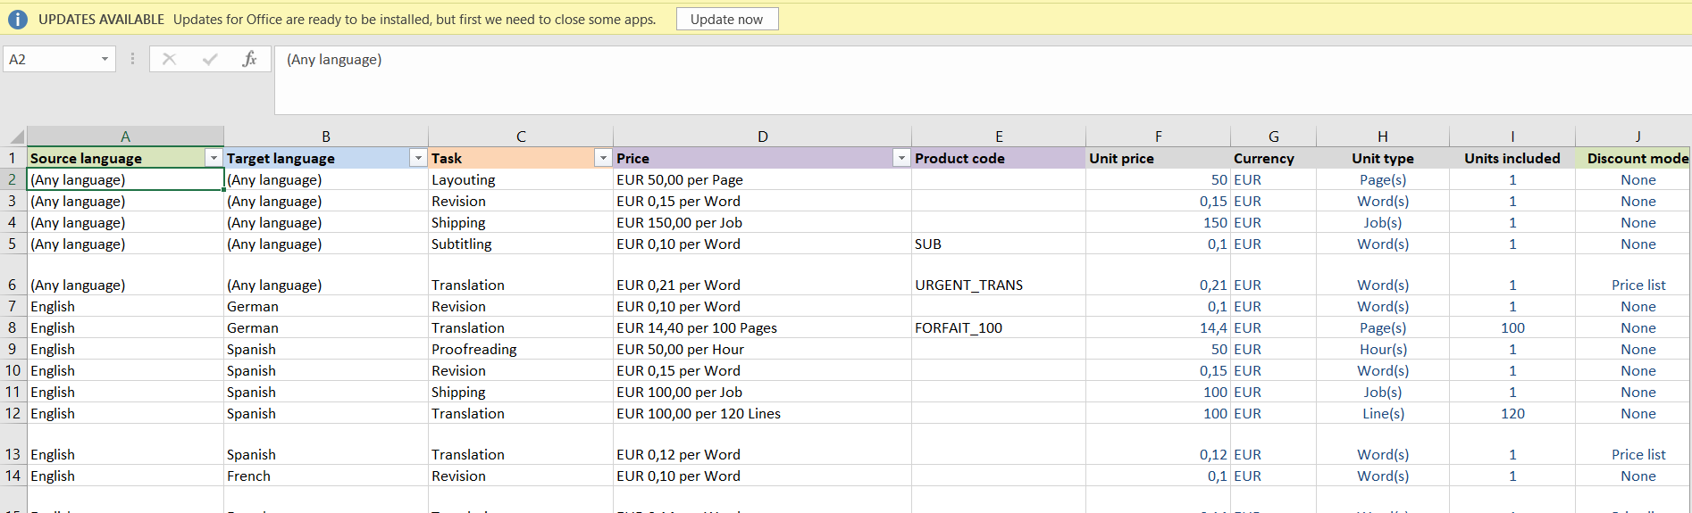
Task: Click the Select All corner triangle
Action: (16, 137)
